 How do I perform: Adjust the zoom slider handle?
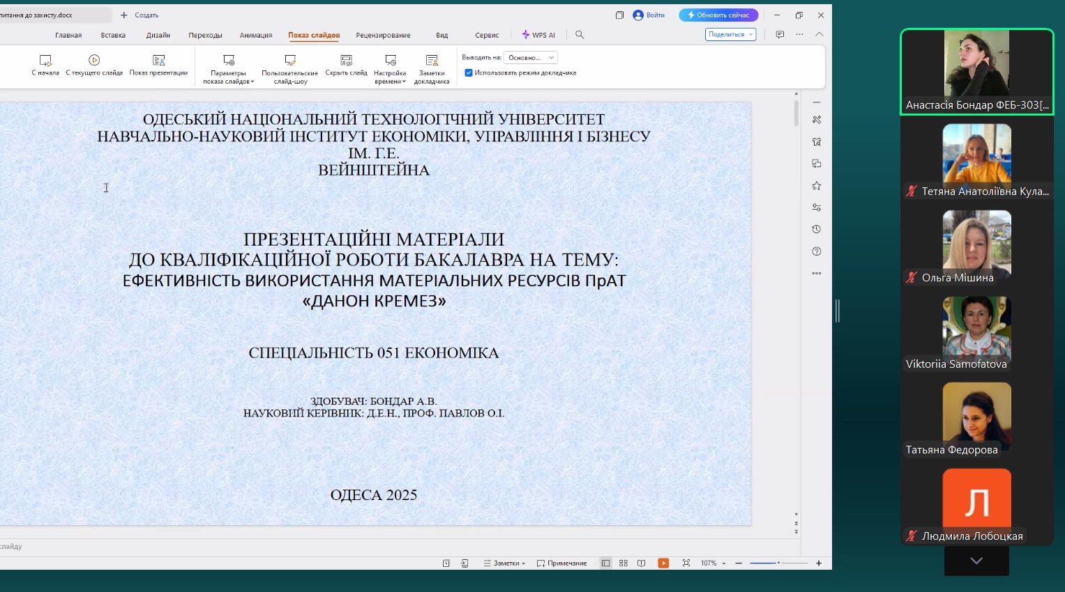tap(778, 563)
